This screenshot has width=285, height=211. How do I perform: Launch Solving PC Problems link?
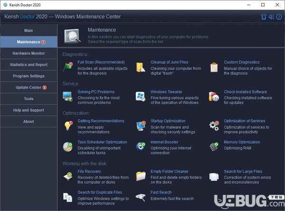pos(96,92)
